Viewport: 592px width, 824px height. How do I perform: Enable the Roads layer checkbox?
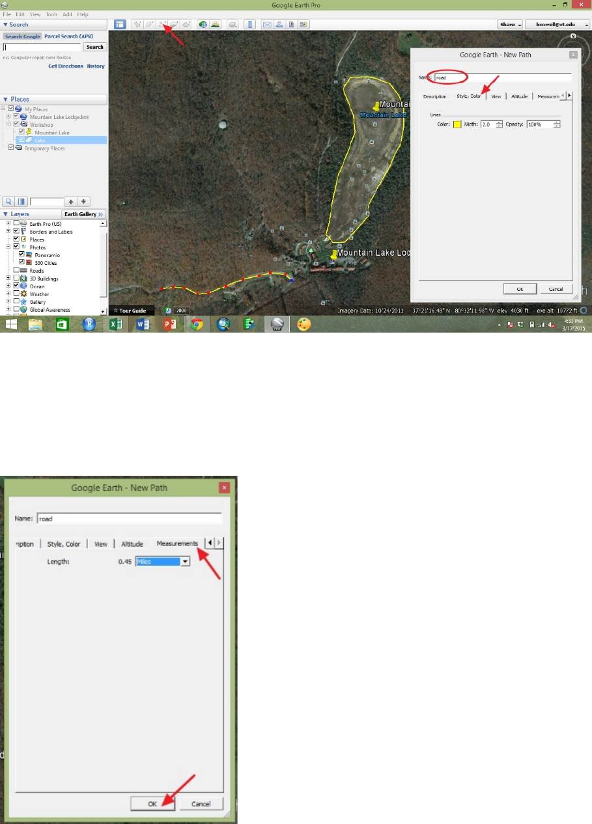click(16, 271)
